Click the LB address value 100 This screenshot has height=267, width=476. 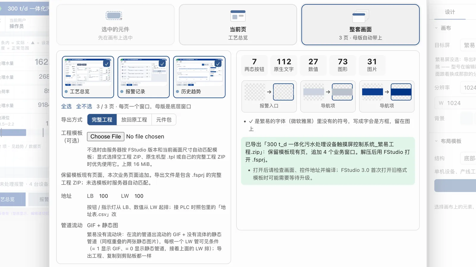click(104, 196)
